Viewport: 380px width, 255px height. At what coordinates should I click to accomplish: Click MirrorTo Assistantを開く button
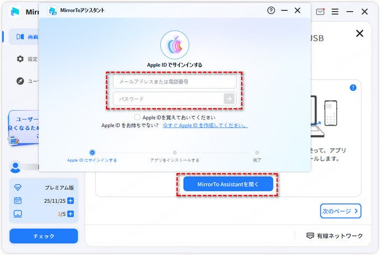pos(228,184)
